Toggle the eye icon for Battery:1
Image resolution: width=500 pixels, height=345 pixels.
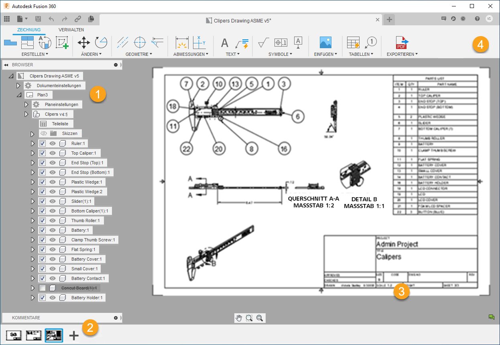tap(53, 230)
